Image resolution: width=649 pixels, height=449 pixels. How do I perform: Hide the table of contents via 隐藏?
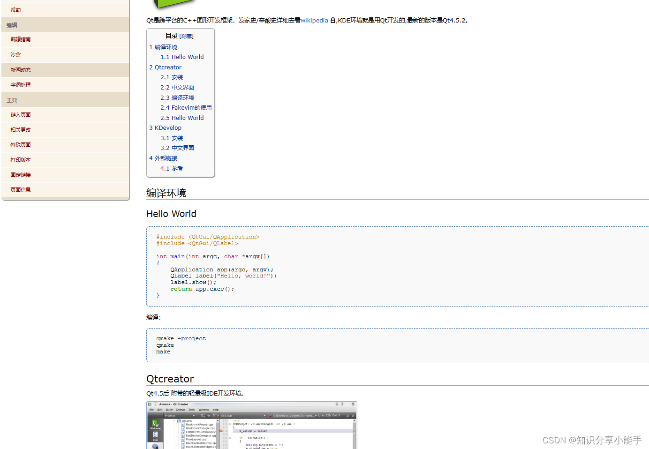tap(186, 36)
